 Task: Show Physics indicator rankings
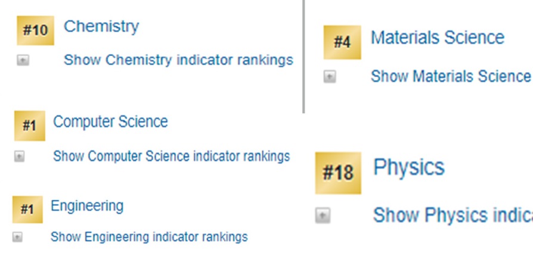452,215
